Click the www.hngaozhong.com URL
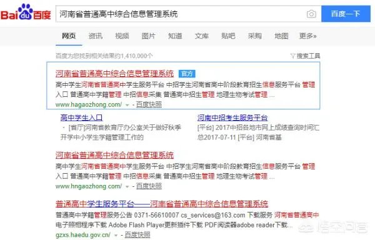 point(89,186)
